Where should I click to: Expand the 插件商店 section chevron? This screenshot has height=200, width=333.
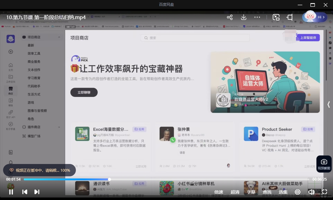pyautogui.click(x=59, y=127)
